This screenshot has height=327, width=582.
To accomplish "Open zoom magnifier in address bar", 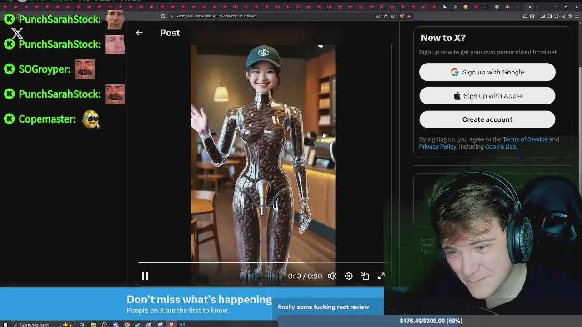I will [x=386, y=16].
